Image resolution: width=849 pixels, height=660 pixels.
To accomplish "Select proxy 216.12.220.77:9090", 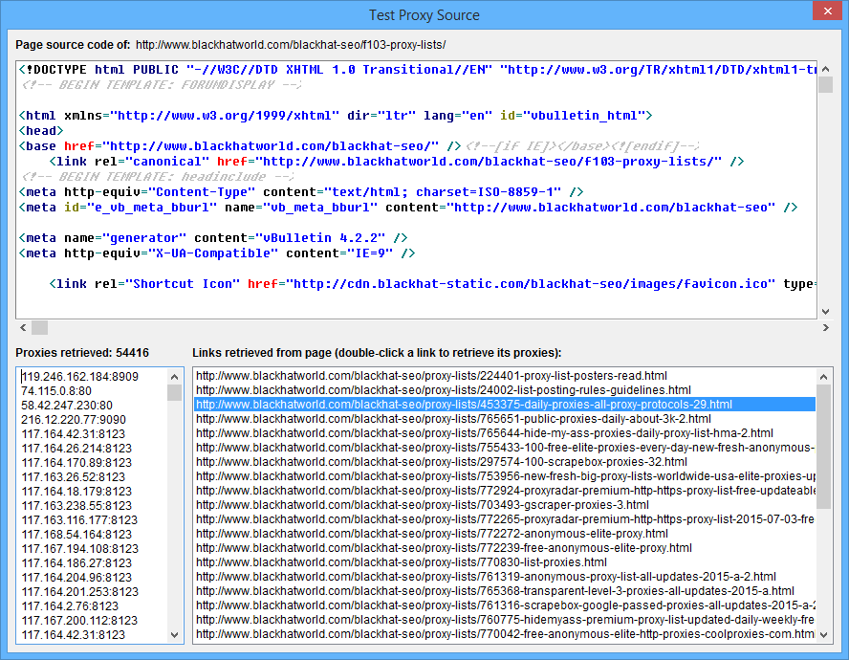I will [x=73, y=419].
